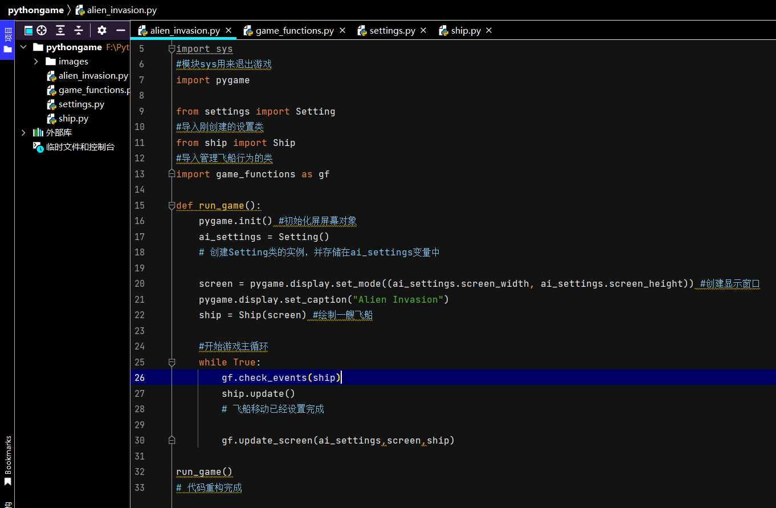Click line number 32 in gutter
Screen dimensions: 776x508
pos(140,472)
